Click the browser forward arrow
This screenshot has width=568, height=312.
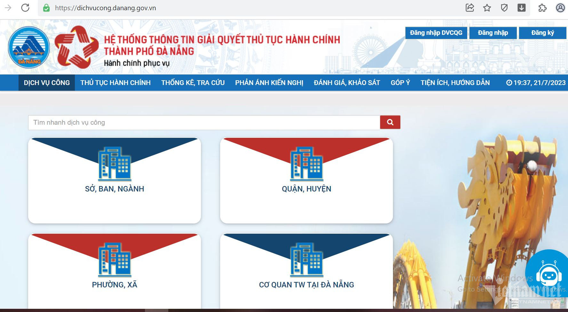click(8, 8)
